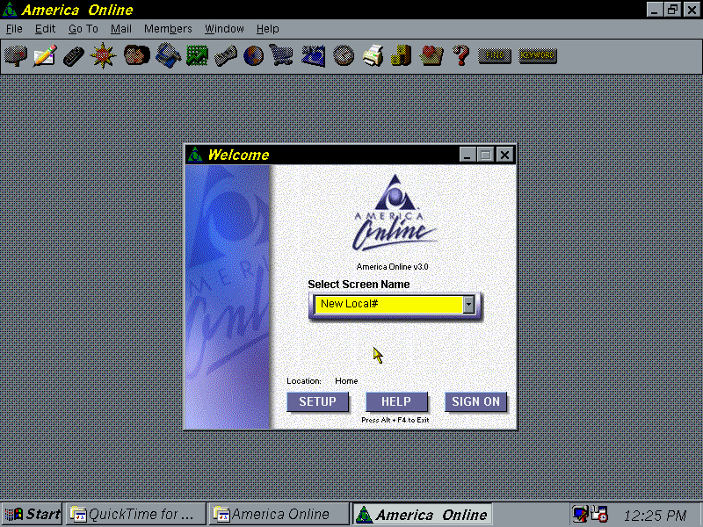Open the Mail menu
This screenshot has height=527, width=703.
point(120,29)
